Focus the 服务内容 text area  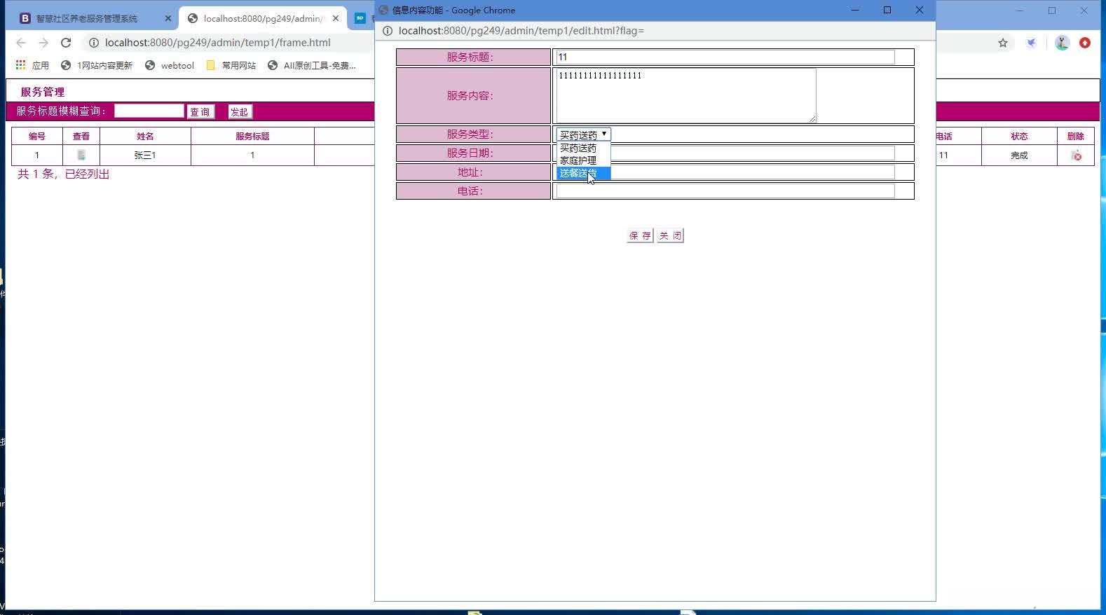(x=686, y=95)
